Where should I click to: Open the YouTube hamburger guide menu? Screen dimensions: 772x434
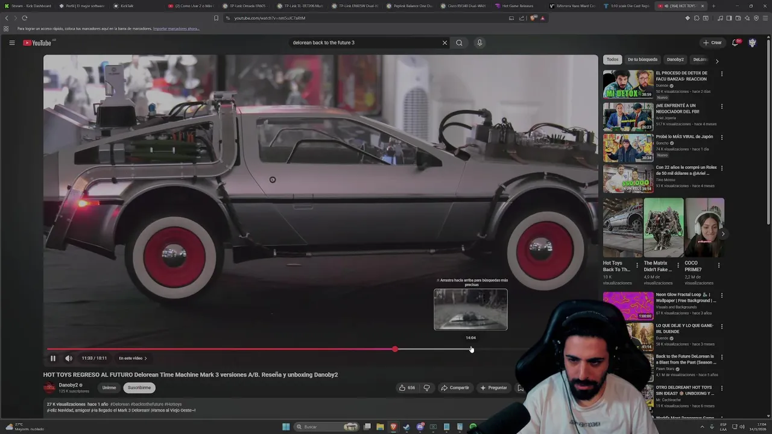tap(11, 43)
